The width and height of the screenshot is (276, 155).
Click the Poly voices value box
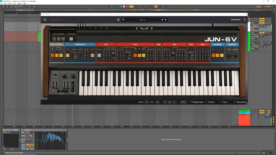tap(157, 102)
